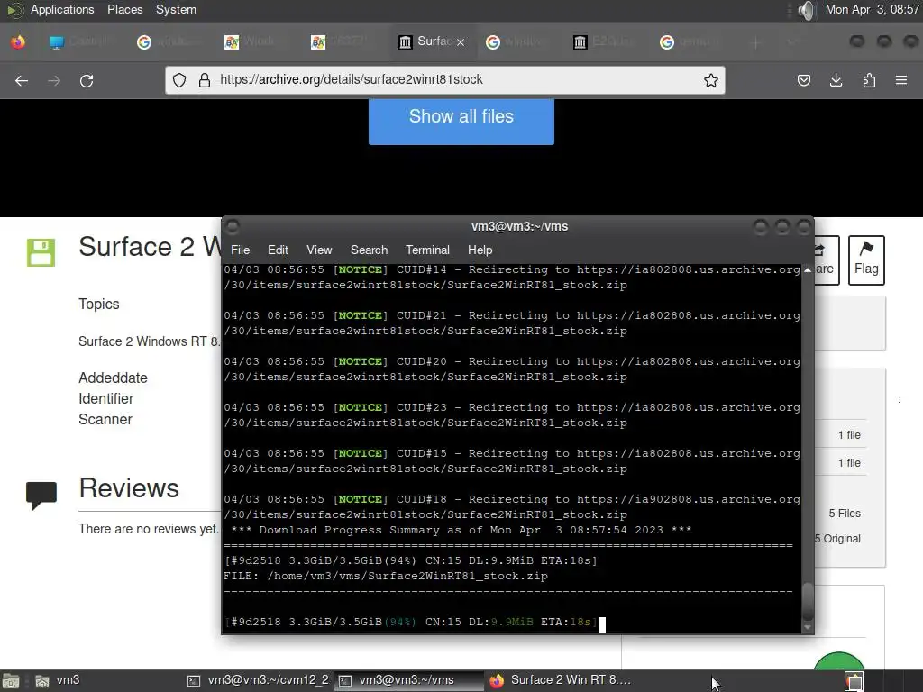
Task: Click the Scanner label
Action: 105,419
